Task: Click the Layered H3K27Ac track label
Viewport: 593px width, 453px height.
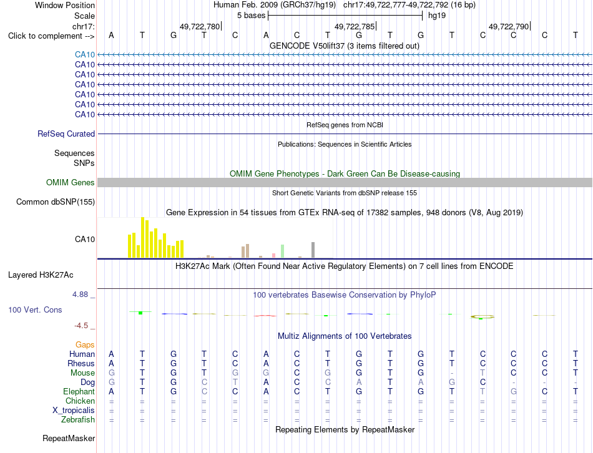Action: pyautogui.click(x=41, y=275)
